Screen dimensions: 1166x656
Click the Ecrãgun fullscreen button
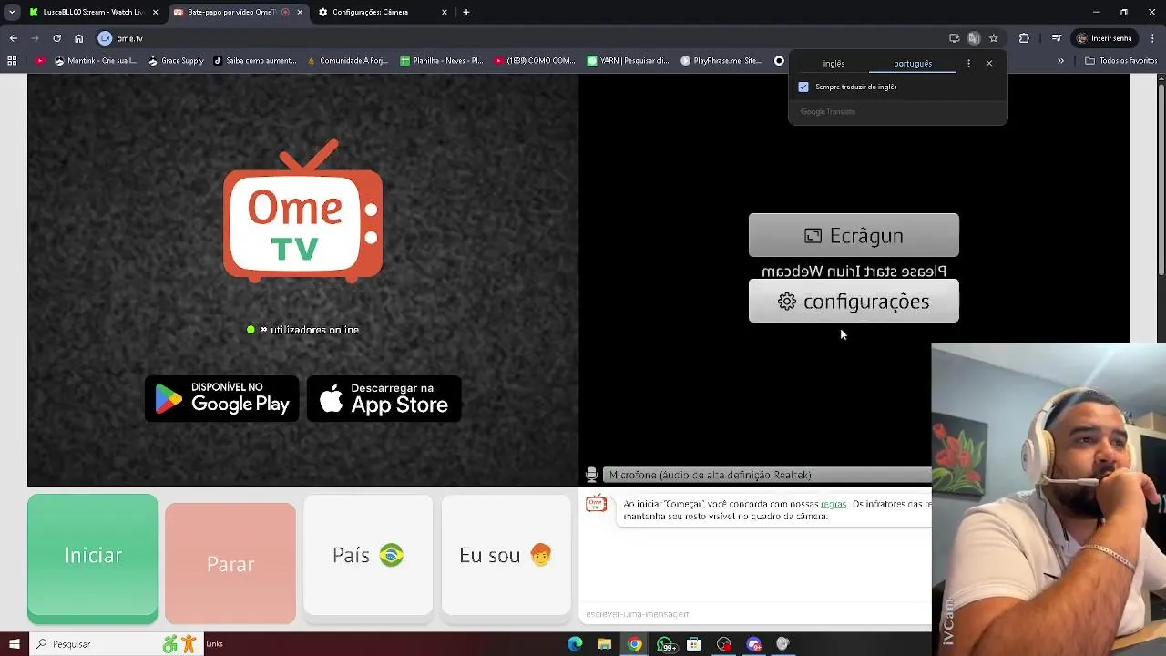click(854, 236)
